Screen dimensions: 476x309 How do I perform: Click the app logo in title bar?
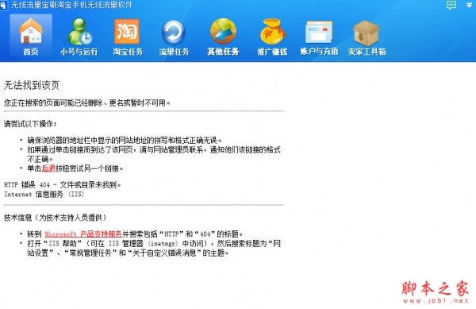point(3,6)
